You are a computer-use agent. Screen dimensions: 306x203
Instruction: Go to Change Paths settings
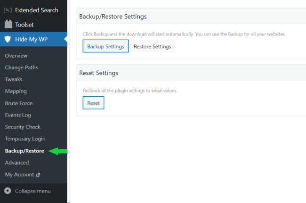click(21, 68)
